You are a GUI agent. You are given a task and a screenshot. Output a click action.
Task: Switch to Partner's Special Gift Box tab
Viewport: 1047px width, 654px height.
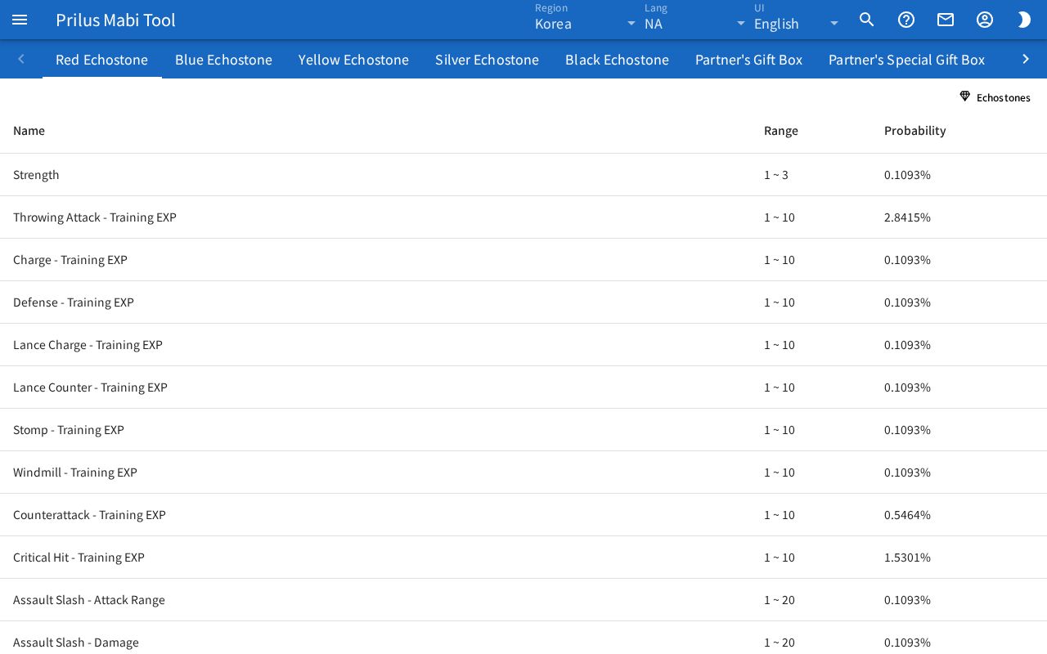coord(906,59)
